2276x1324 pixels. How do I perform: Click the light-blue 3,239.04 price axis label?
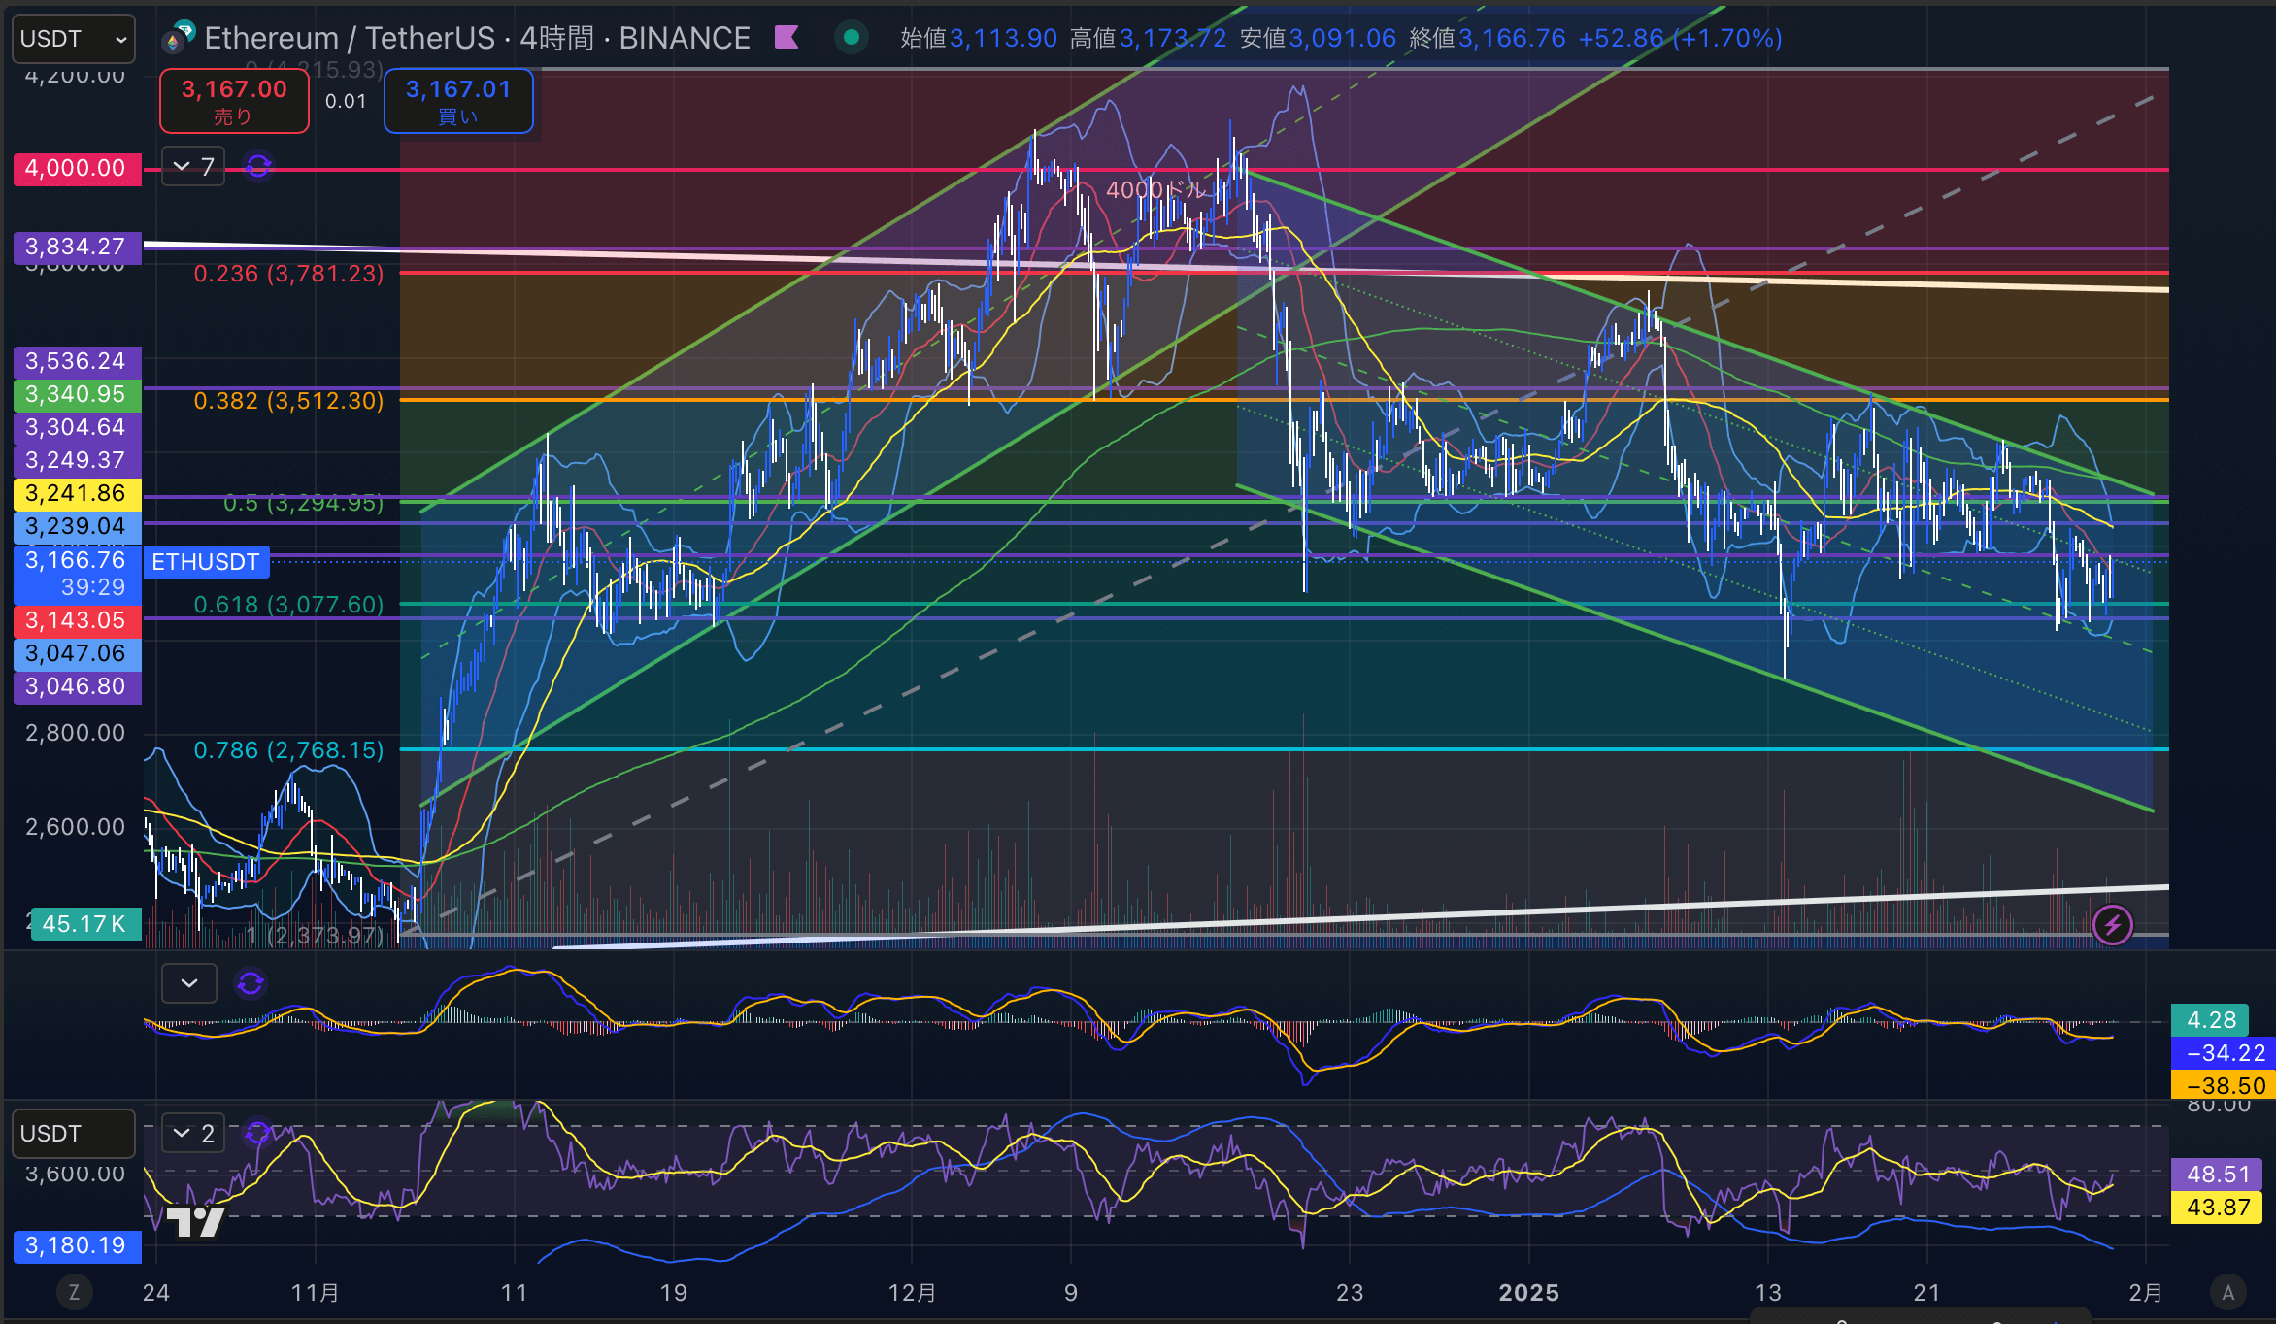[x=76, y=527]
